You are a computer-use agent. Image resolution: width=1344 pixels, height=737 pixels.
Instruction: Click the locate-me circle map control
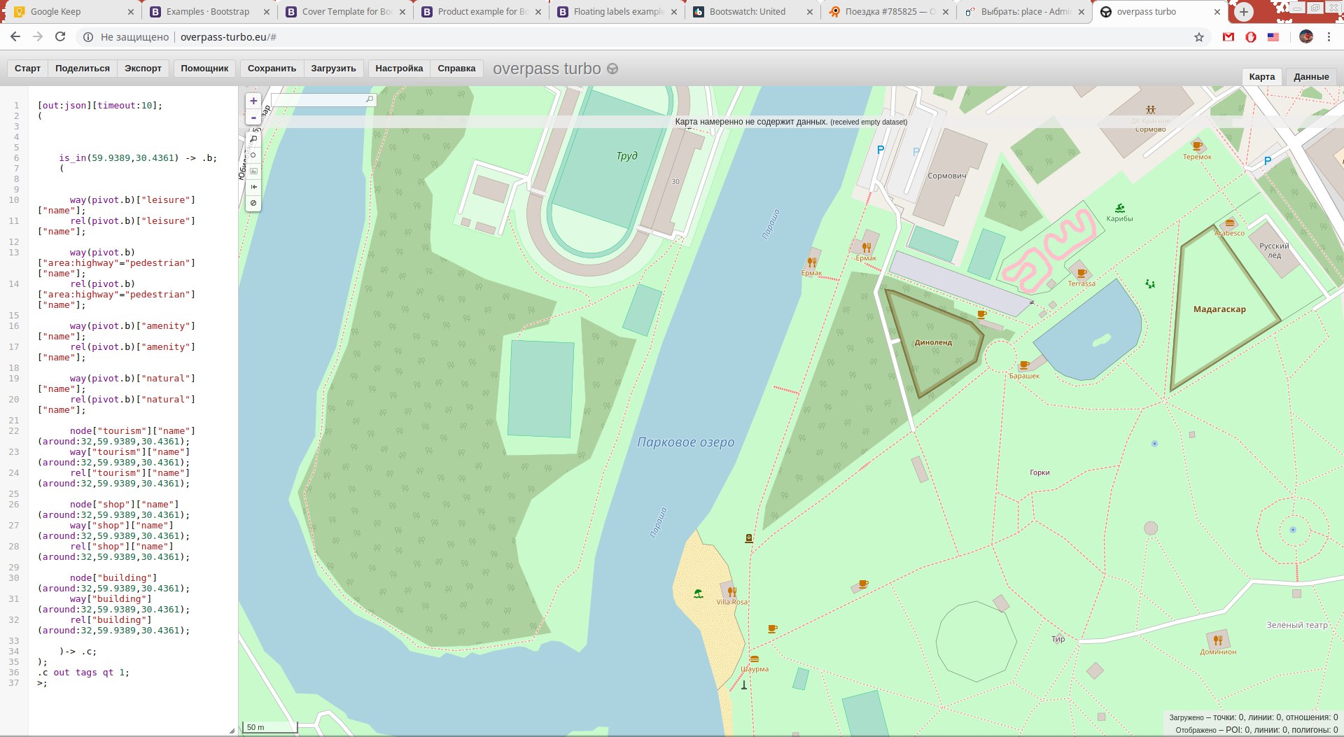pyautogui.click(x=253, y=155)
